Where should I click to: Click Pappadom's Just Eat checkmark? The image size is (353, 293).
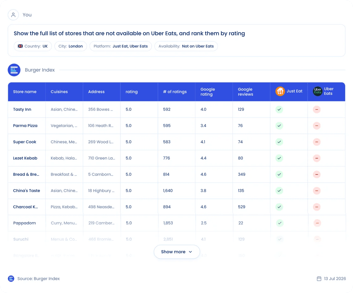coord(280,223)
